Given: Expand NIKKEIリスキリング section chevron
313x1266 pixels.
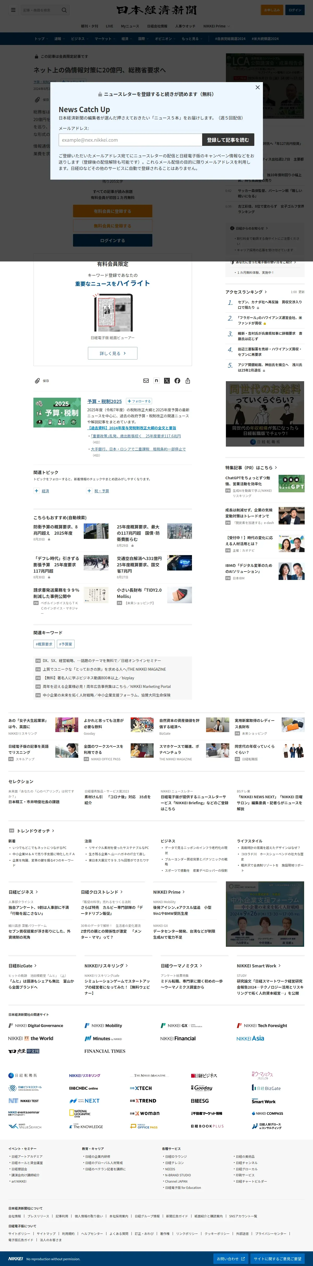Looking at the screenshot, I should 106,966.
